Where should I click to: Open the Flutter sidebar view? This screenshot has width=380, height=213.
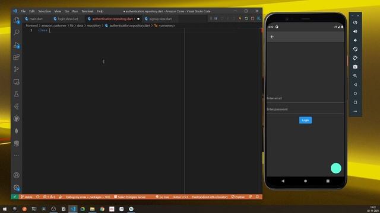tap(17, 106)
